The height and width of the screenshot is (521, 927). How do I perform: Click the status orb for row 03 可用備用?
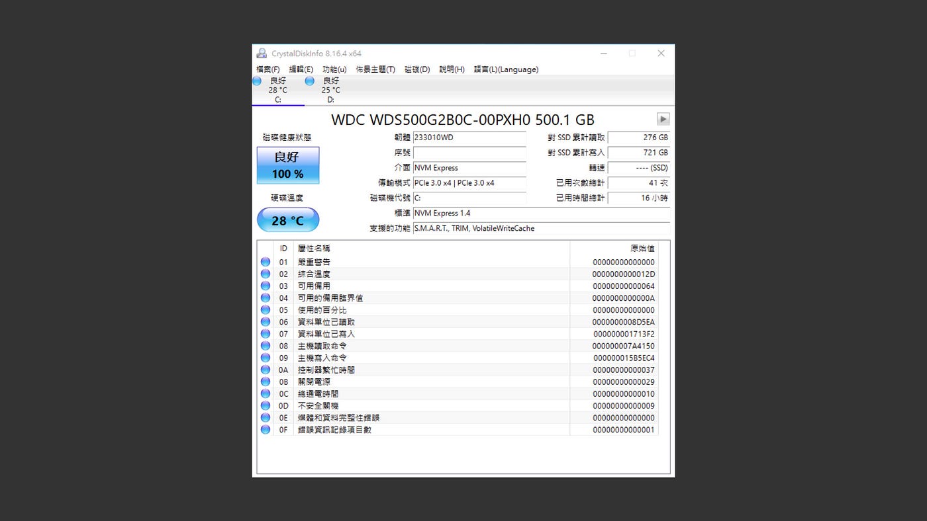[x=266, y=286]
